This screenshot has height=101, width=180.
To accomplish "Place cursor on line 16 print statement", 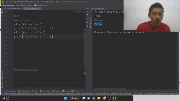I will coord(33,37).
